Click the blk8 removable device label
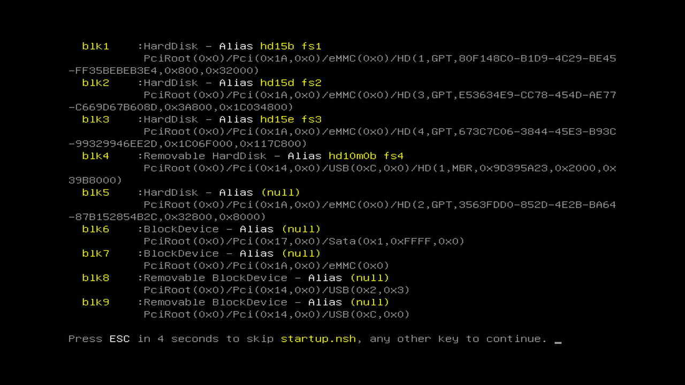Image resolution: width=685 pixels, height=385 pixels. tap(95, 278)
